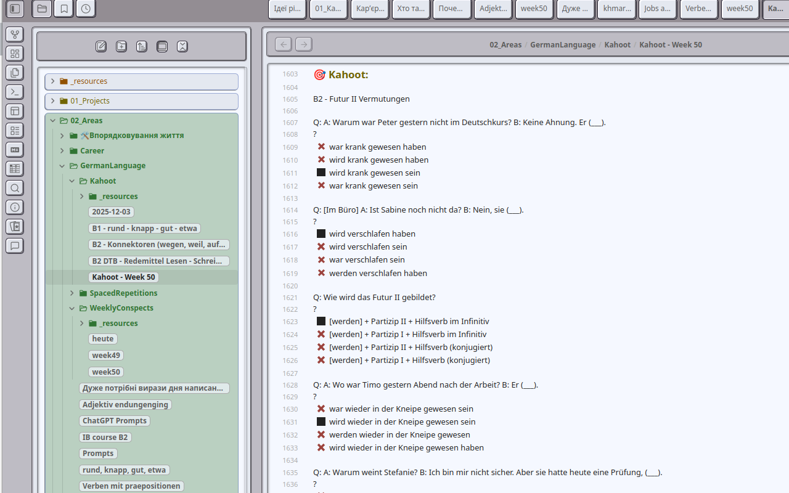The height and width of the screenshot is (493, 789).
Task: Switch to the 'Ідеї рі...' tab
Action: 287,9
